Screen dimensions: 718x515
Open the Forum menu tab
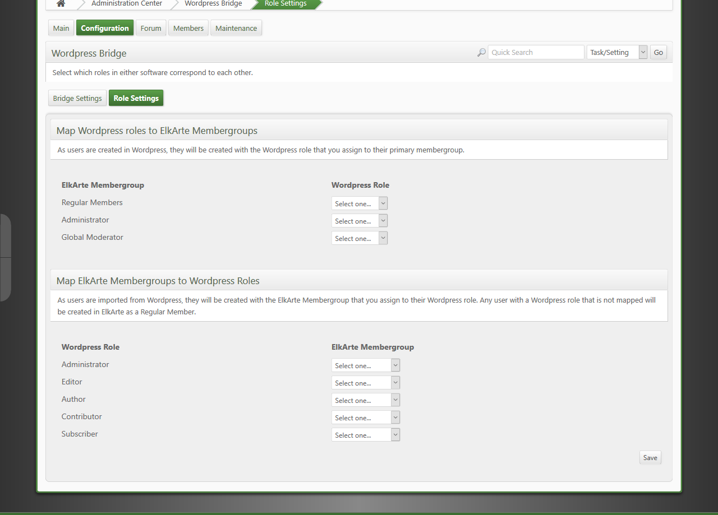coord(151,28)
